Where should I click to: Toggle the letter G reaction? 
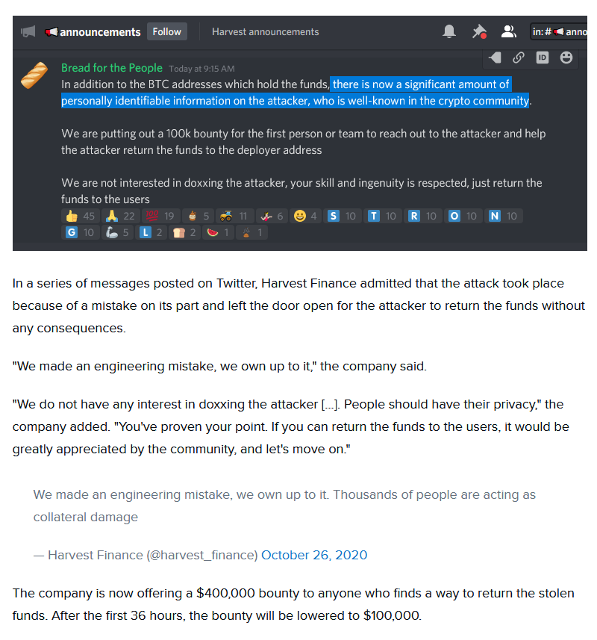pyautogui.click(x=80, y=233)
